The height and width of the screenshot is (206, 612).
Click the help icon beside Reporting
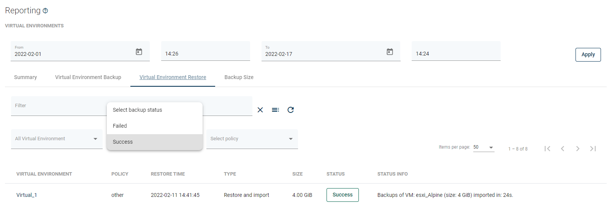click(x=45, y=11)
